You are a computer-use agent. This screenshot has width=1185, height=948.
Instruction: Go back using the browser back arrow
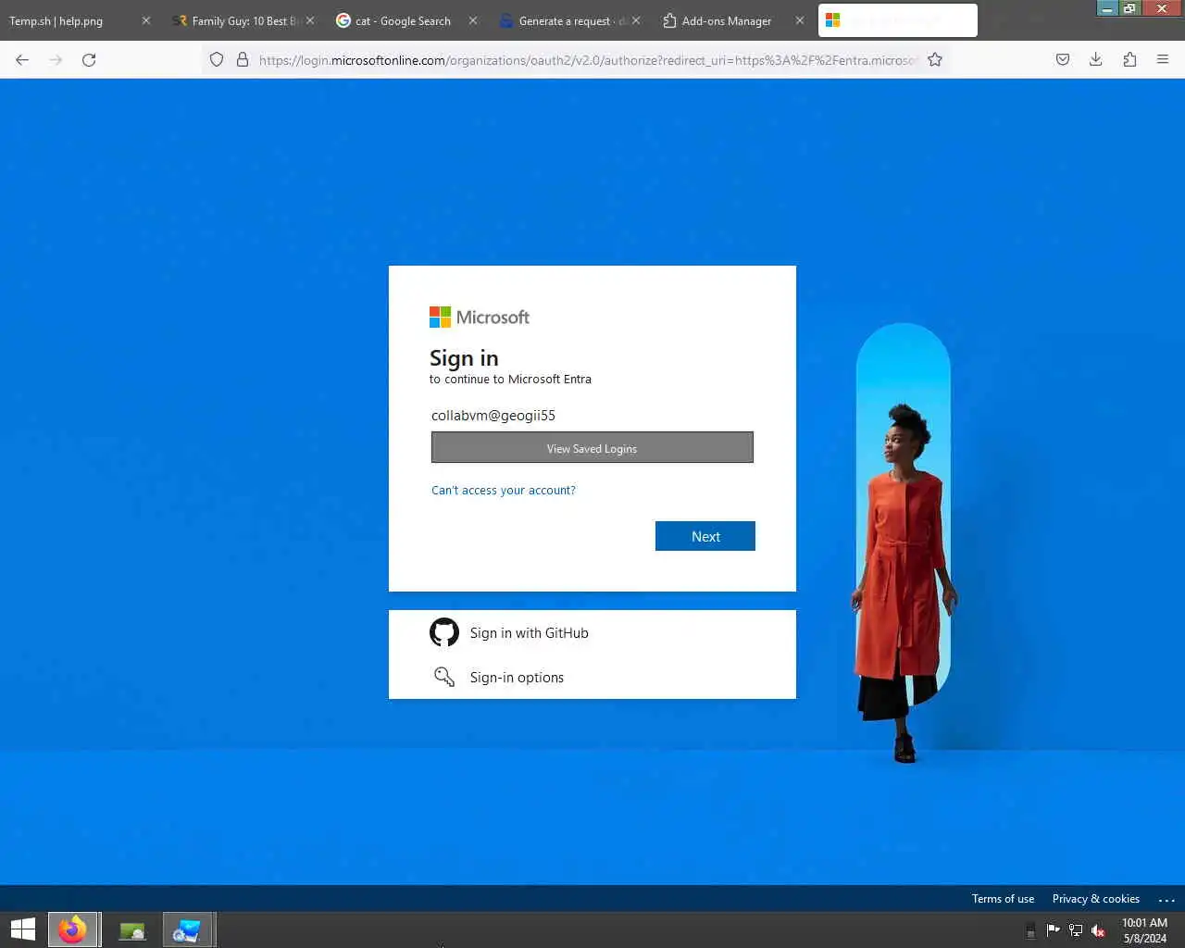[x=22, y=60]
